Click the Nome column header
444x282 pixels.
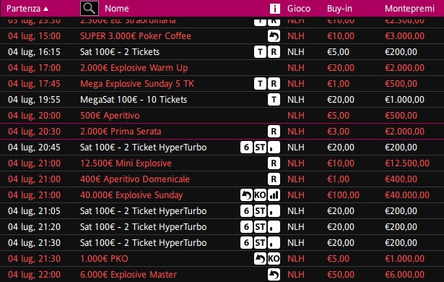coord(117,9)
